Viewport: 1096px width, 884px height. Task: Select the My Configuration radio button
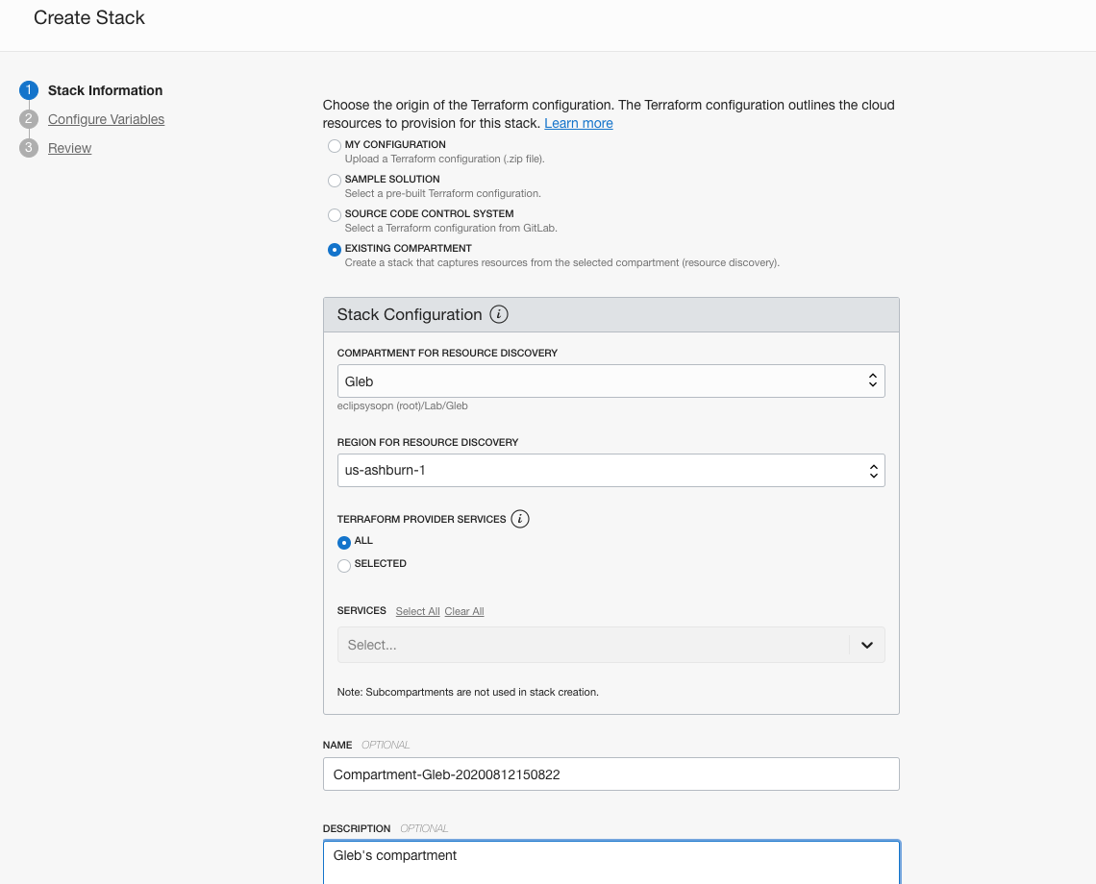pos(334,146)
